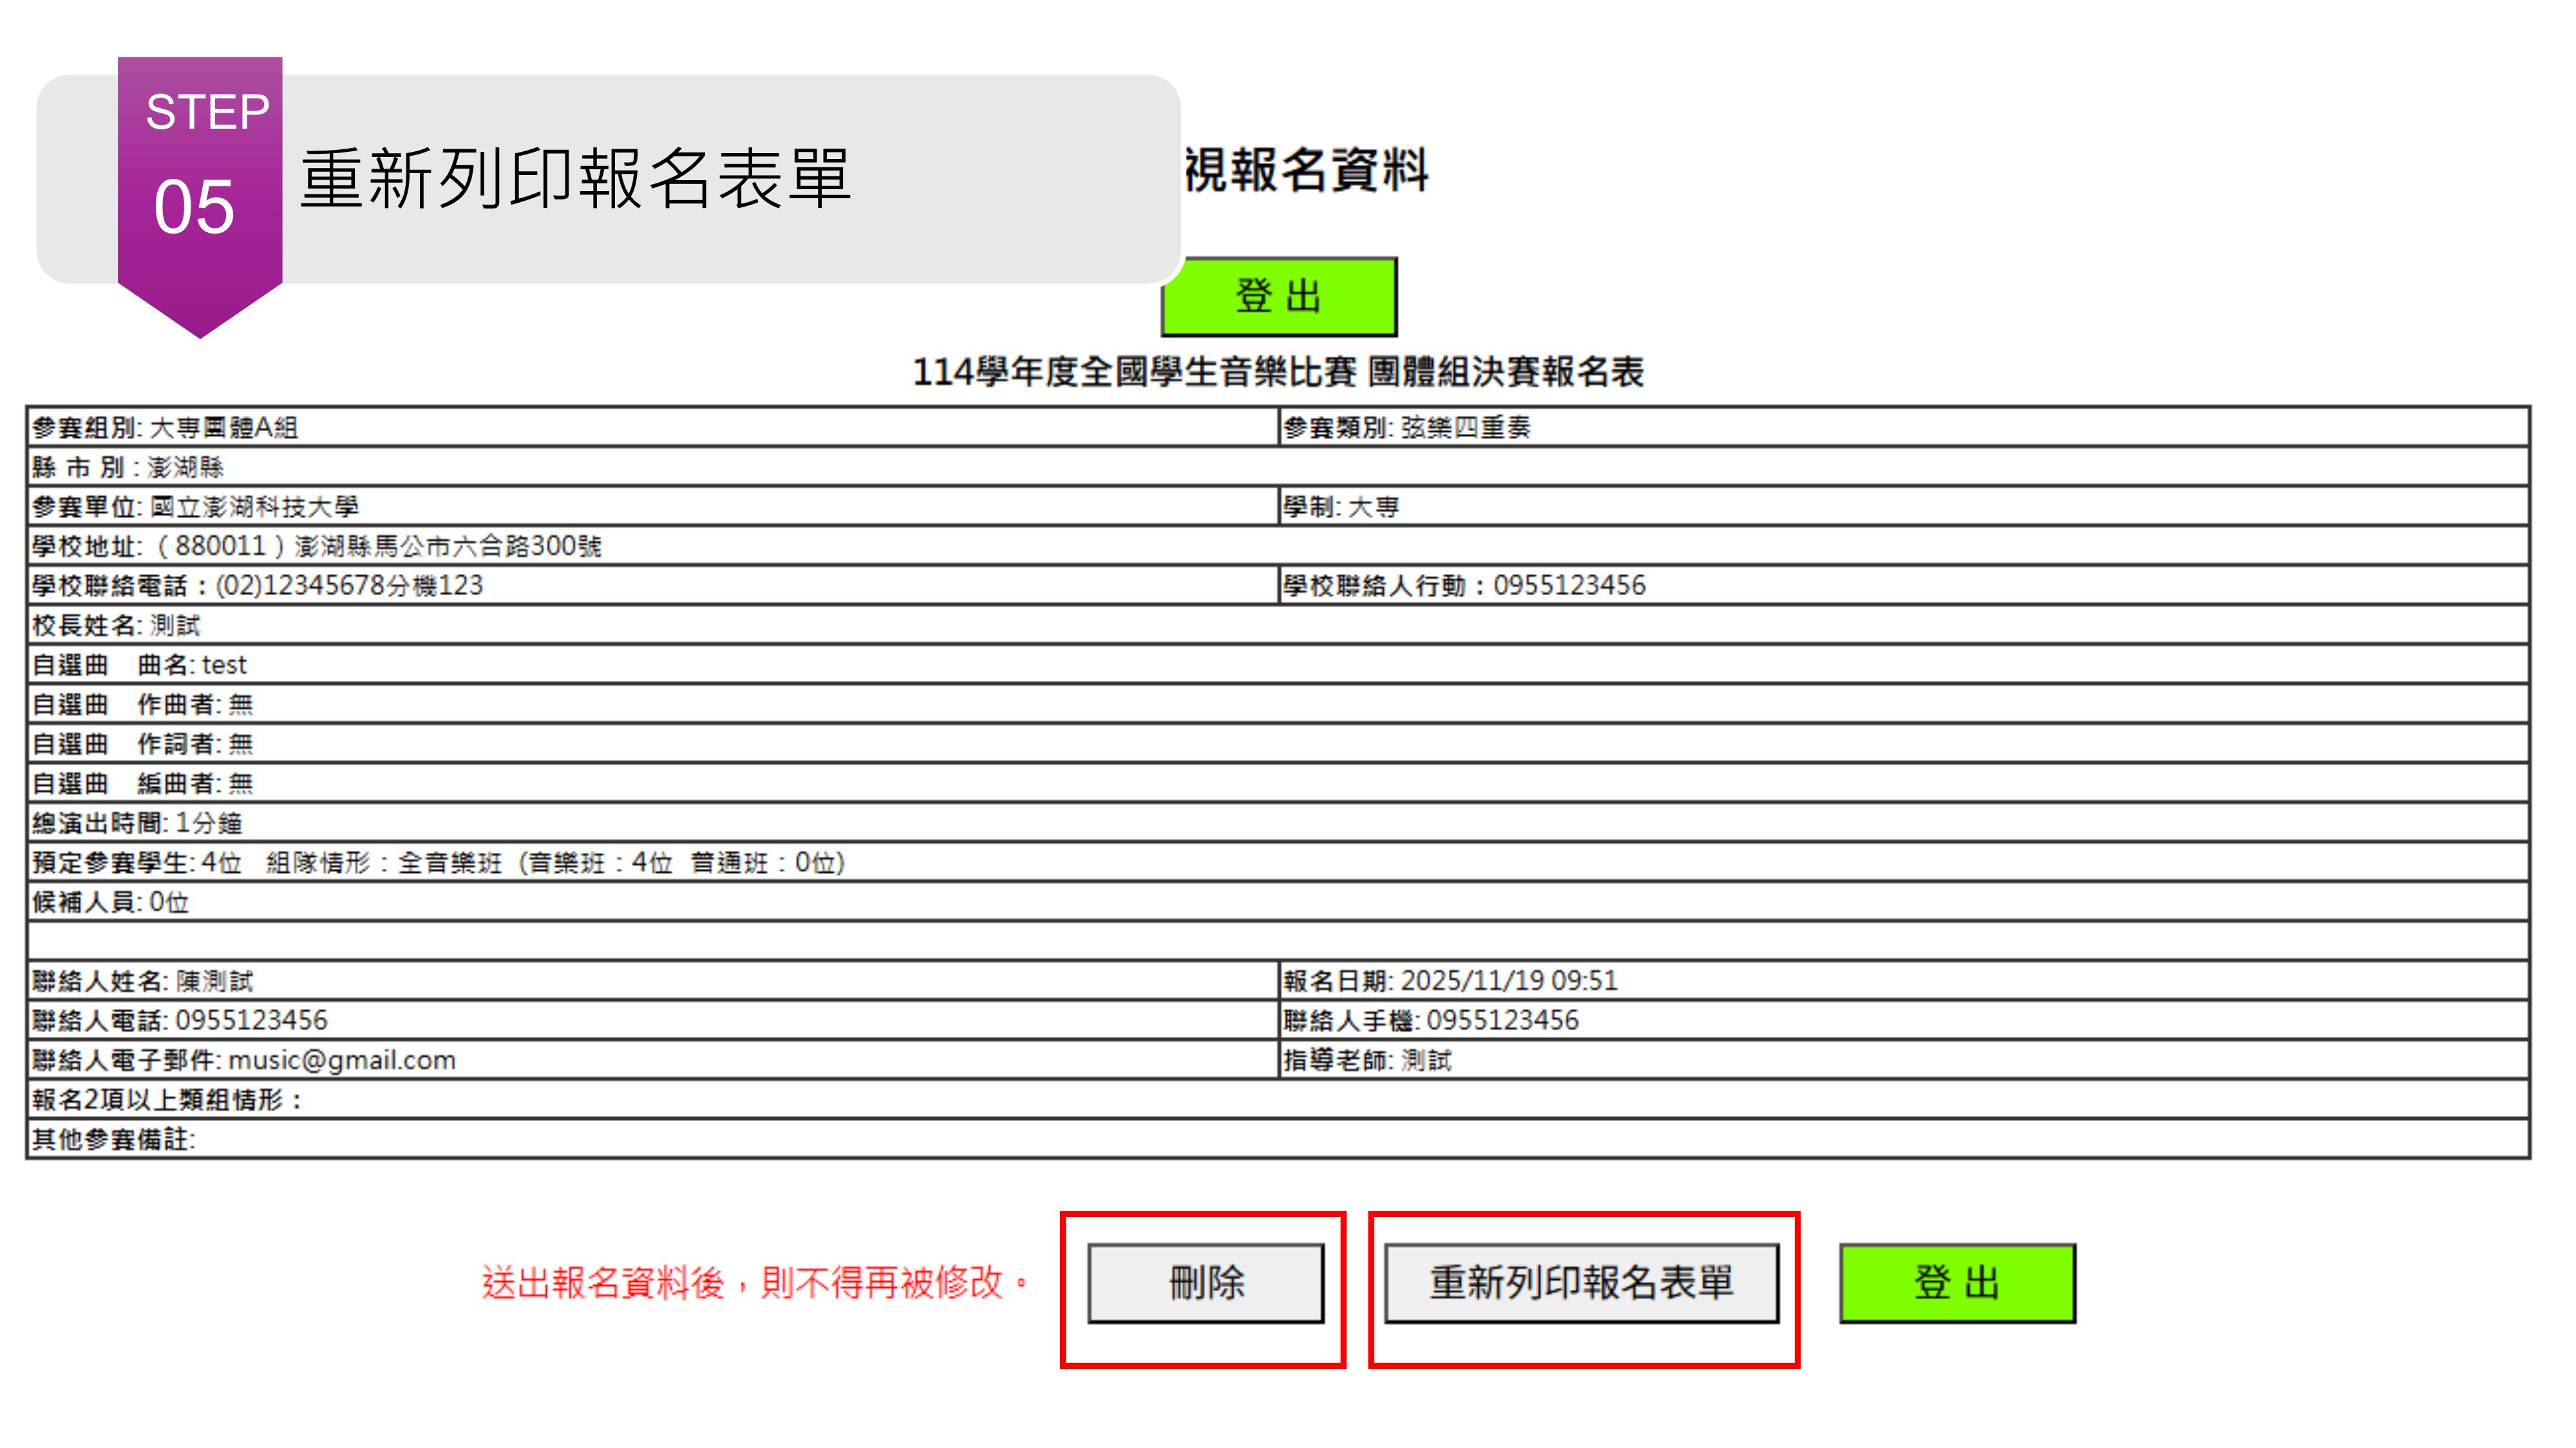Click the 學校地址 address row
This screenshot has width=2576, height=1448.
(316, 546)
